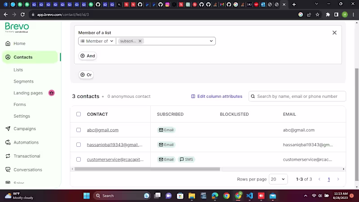
Task: Reload the page
Action: click(x=22, y=14)
